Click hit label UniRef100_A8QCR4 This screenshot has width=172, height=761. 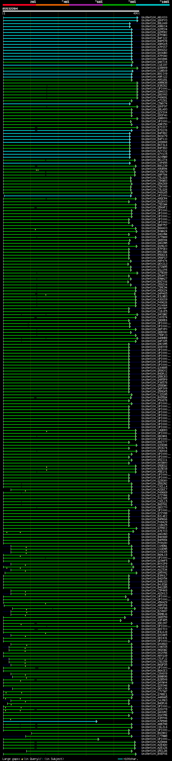pyautogui.click(x=154, y=198)
